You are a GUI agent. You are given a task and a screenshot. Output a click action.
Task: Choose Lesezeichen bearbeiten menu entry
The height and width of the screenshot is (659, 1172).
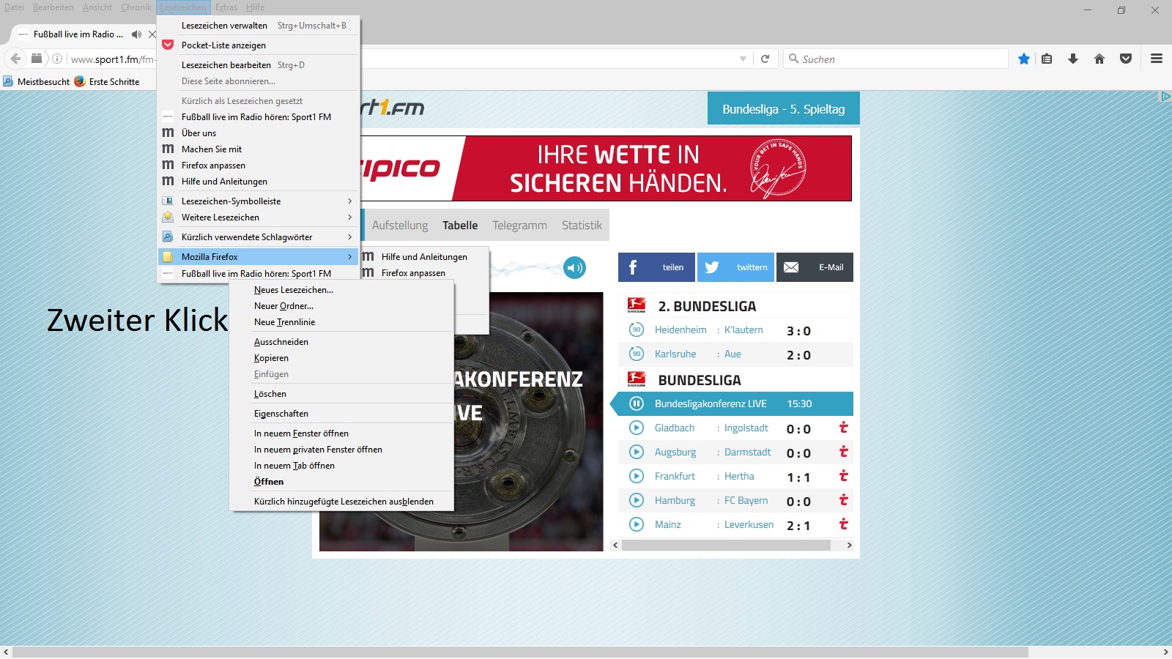point(258,65)
